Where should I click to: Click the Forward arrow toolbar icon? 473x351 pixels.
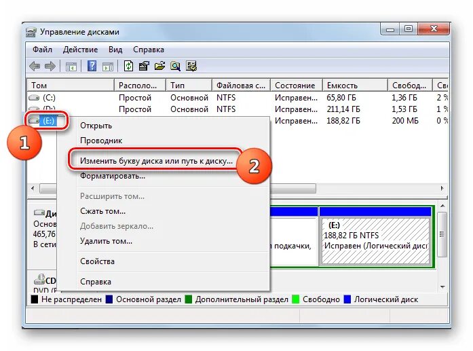pos(50,66)
